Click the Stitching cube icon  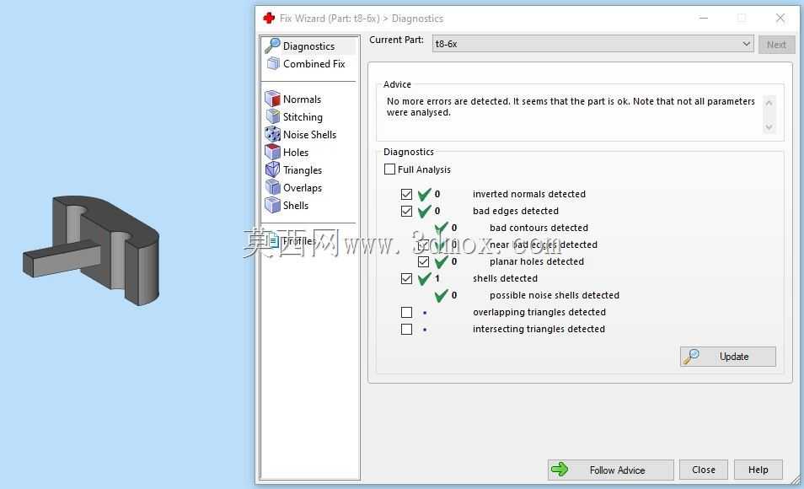click(x=273, y=116)
